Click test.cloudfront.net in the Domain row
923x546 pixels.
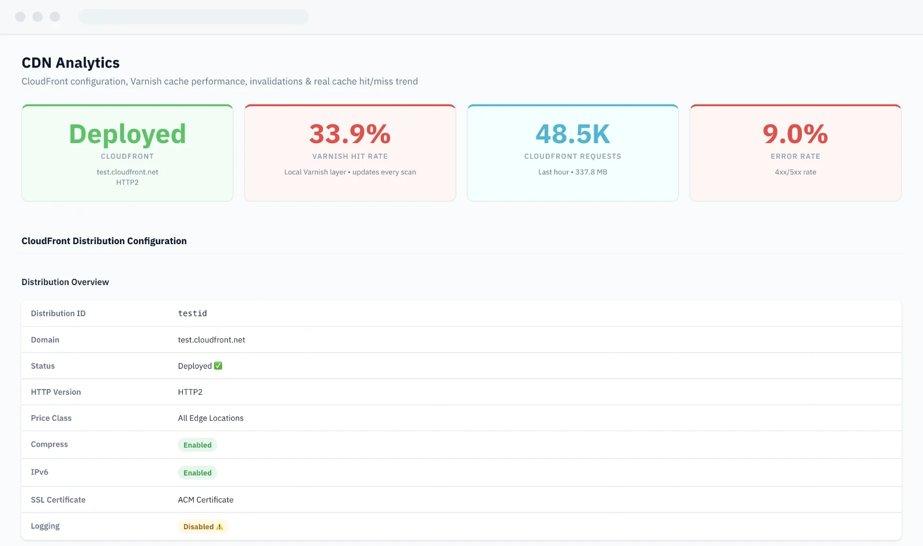[212, 340]
